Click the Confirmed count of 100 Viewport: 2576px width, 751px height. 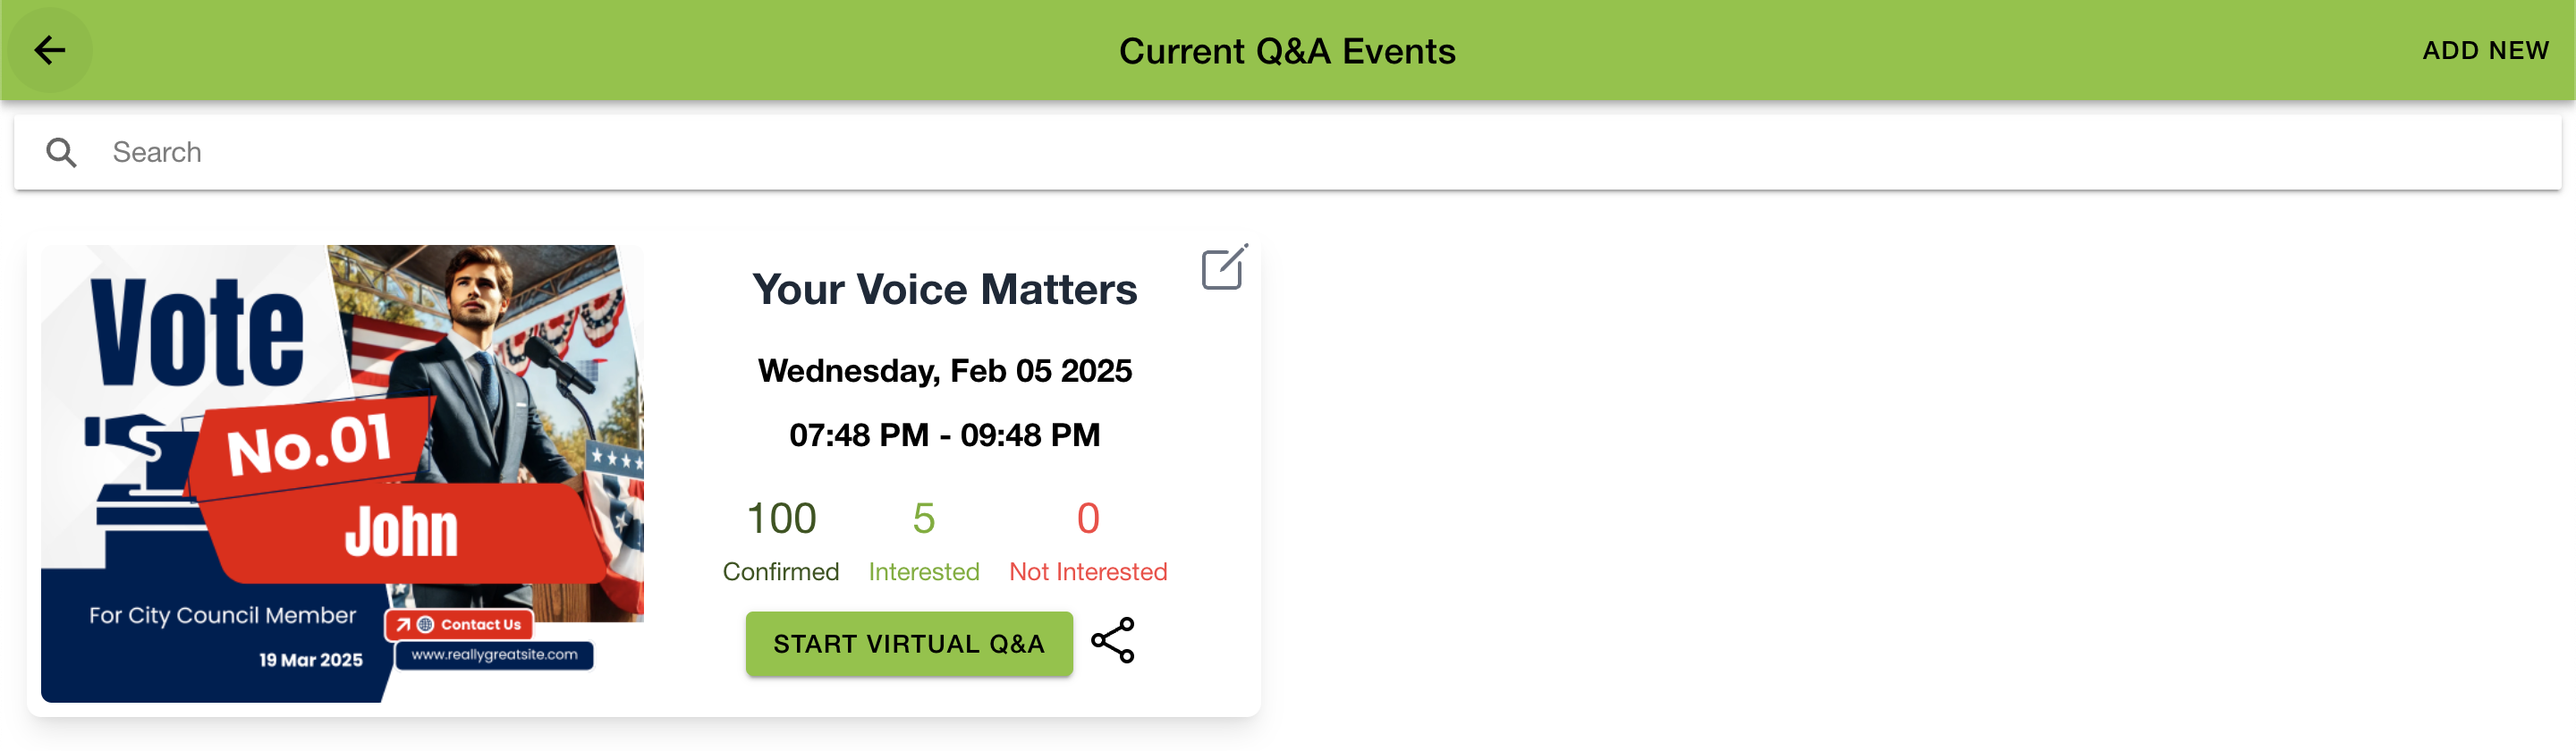click(781, 519)
